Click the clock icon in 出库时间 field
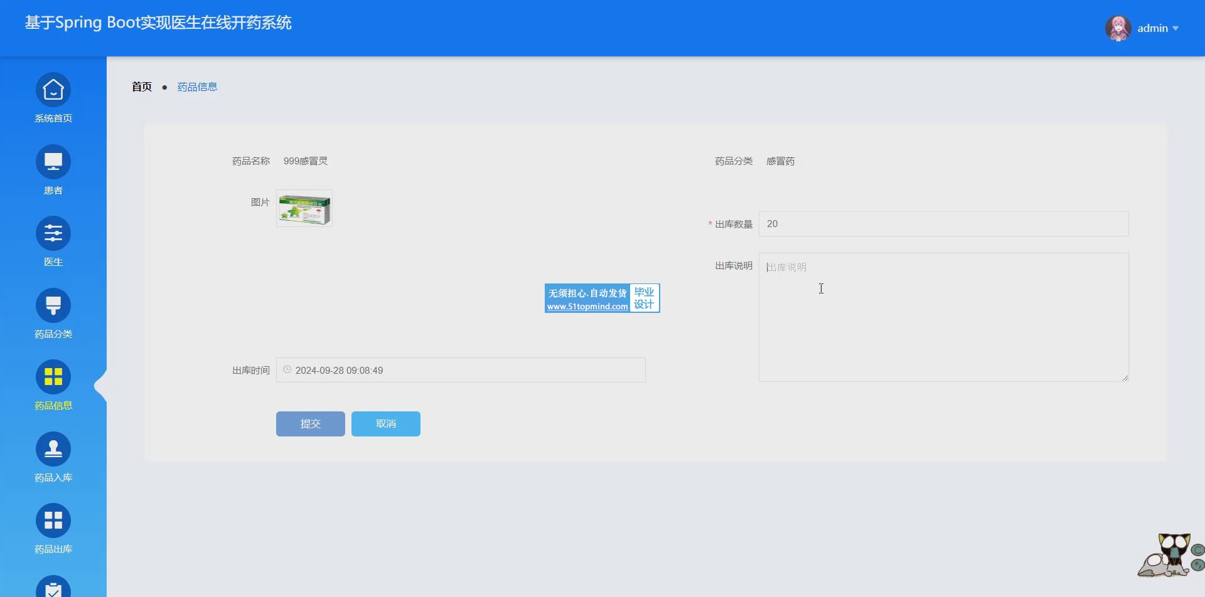This screenshot has height=597, width=1205. coord(287,370)
